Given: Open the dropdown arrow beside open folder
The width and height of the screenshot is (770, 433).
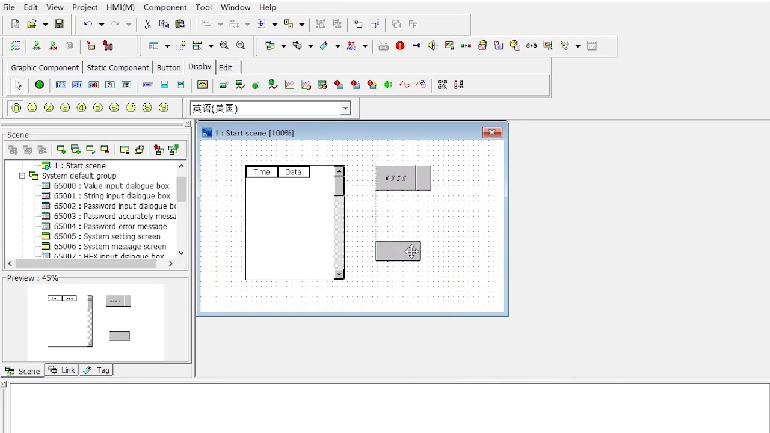Looking at the screenshot, I should (x=45, y=25).
